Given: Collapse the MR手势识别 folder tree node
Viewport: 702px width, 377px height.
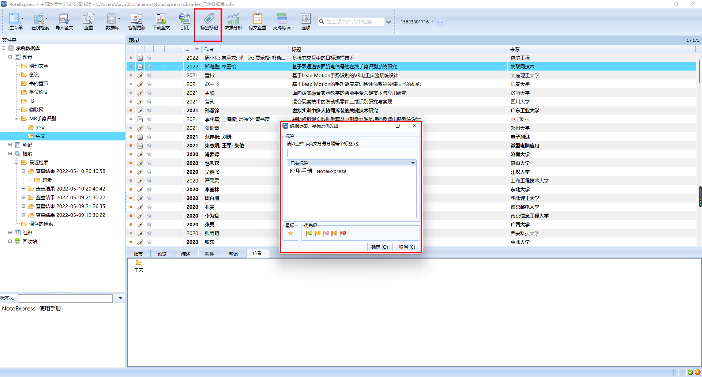Looking at the screenshot, I should (17, 118).
